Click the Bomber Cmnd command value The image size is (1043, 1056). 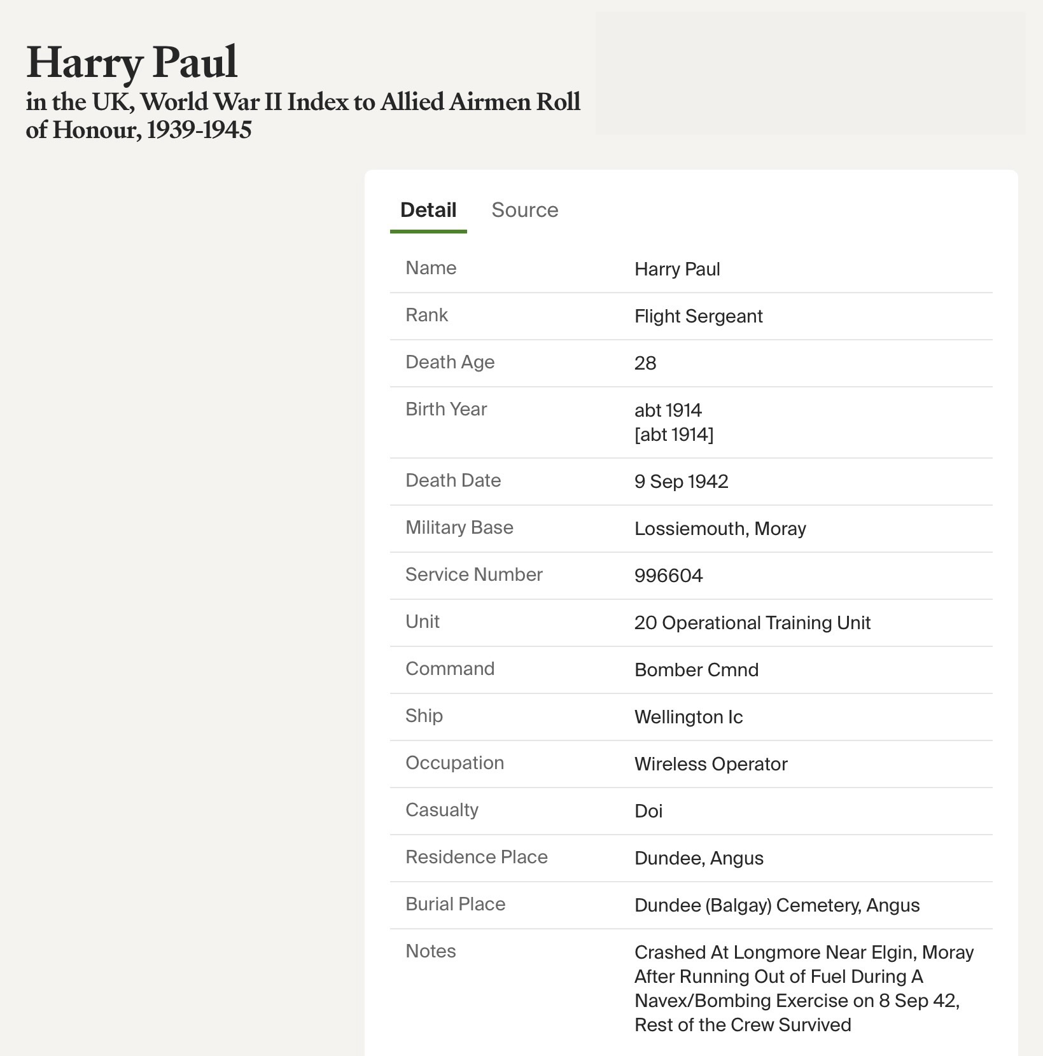pyautogui.click(x=696, y=670)
